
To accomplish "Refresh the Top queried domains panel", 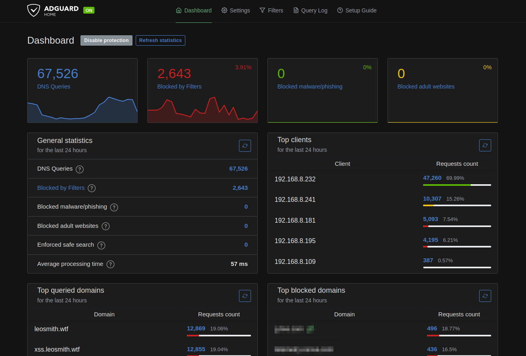I will 245,296.
